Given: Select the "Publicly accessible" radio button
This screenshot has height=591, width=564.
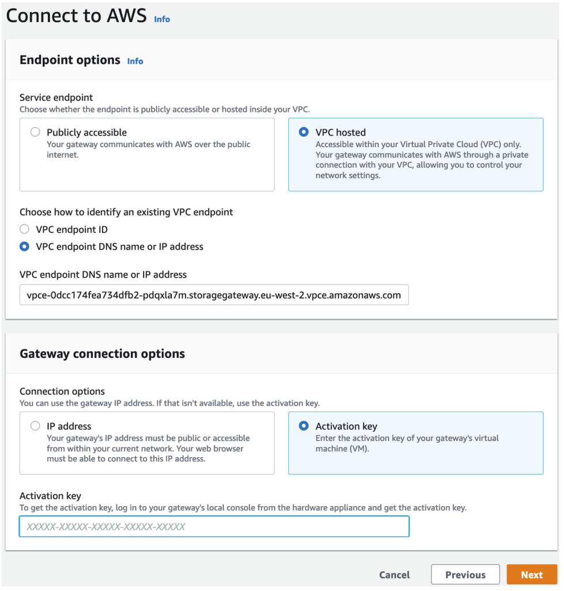Looking at the screenshot, I should 35,132.
